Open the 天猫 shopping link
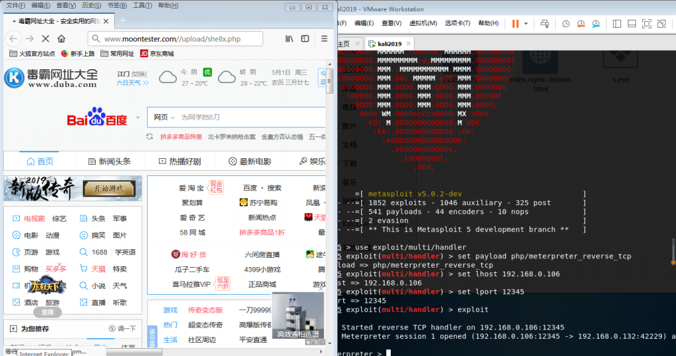The height and width of the screenshot is (356, 676). coord(98,269)
